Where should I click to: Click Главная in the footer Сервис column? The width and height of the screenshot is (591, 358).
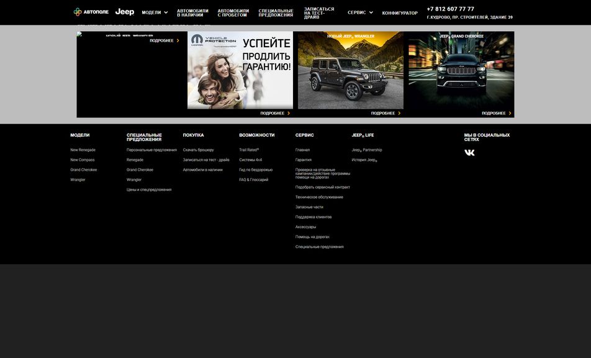(303, 150)
